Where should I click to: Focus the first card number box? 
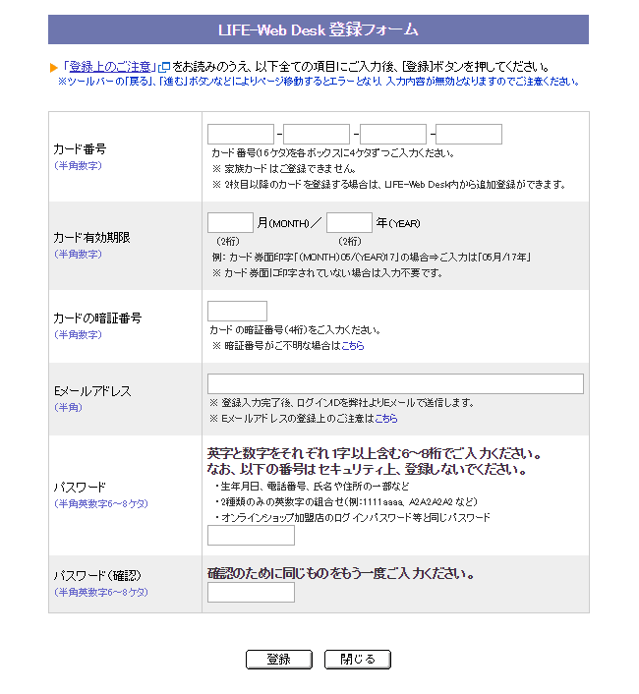click(241, 134)
